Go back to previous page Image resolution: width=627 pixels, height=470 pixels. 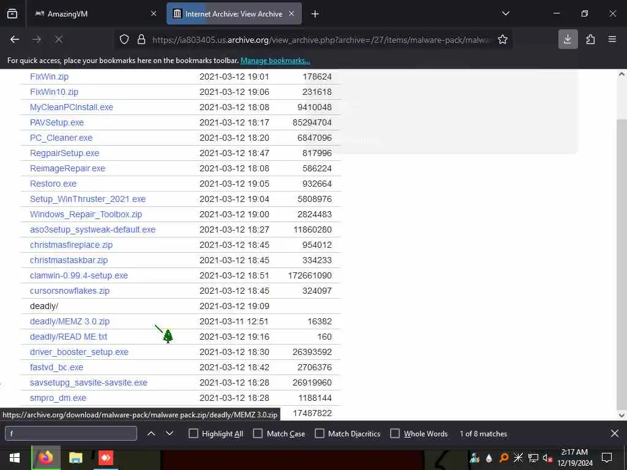pos(15,39)
